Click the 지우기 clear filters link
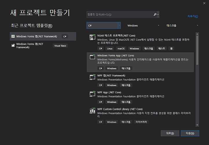This screenshot has width=209, height=145. (x=193, y=16)
